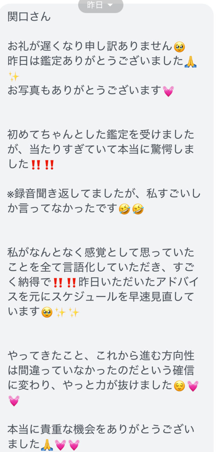Click the lone pink heart below 確信に変わり line
The image size is (221, 452).
click(x=14, y=401)
